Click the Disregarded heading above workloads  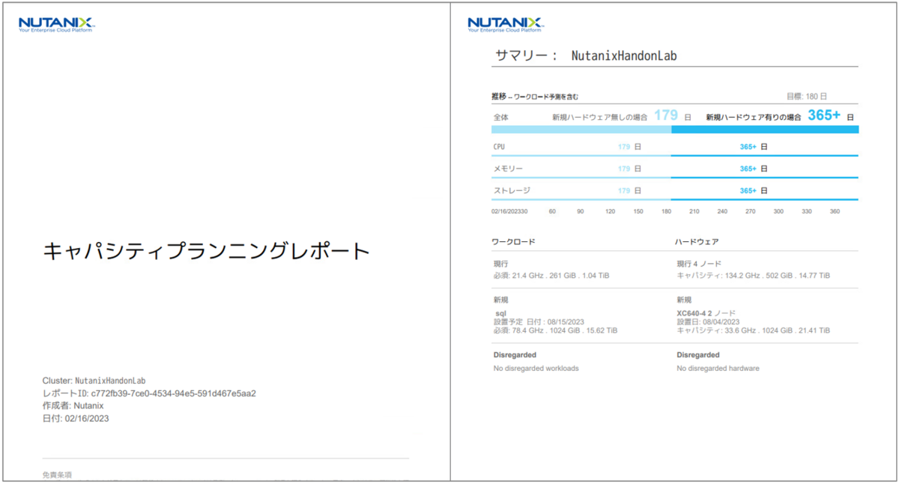tap(515, 355)
